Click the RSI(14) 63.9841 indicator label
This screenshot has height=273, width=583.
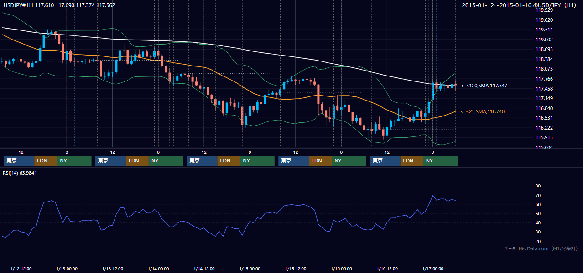(x=20, y=172)
